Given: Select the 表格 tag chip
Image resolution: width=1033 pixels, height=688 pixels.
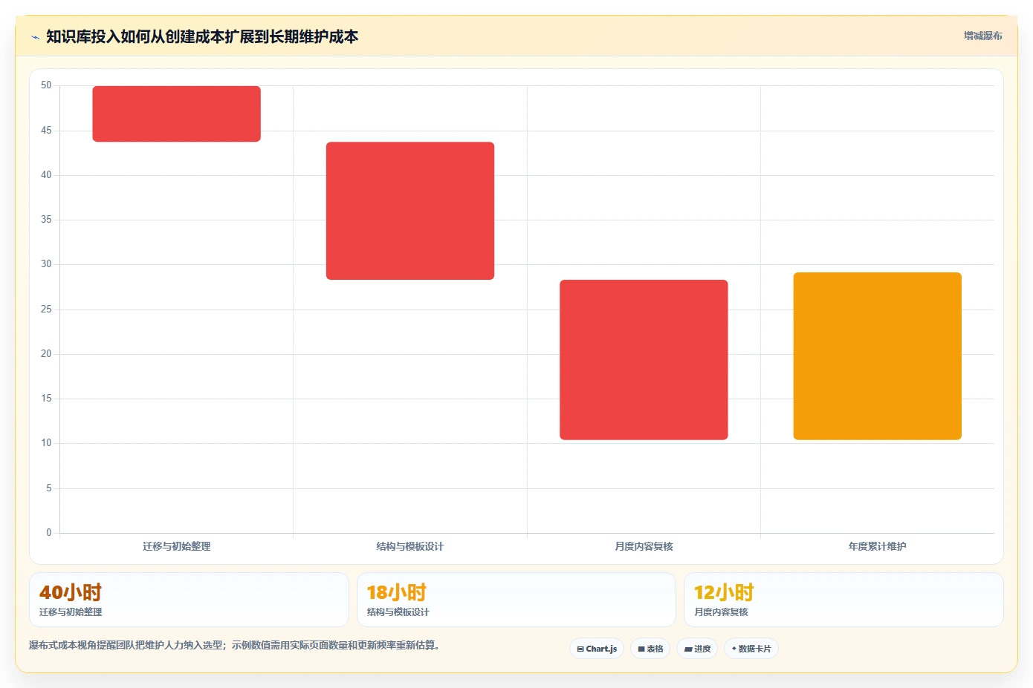Looking at the screenshot, I should coord(650,649).
